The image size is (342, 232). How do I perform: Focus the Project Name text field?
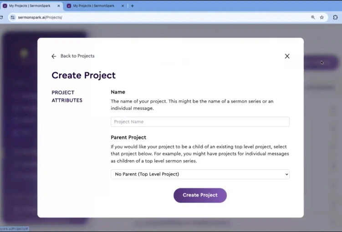click(x=200, y=122)
